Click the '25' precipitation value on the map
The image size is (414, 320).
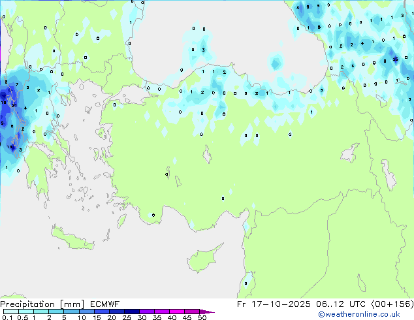point(395,59)
